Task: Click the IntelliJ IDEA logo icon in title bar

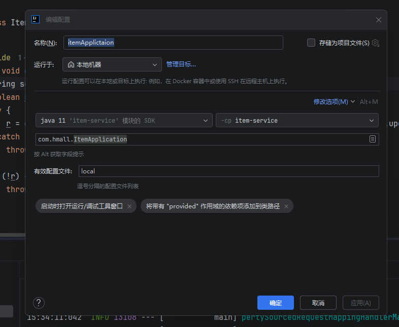Action: click(x=36, y=20)
